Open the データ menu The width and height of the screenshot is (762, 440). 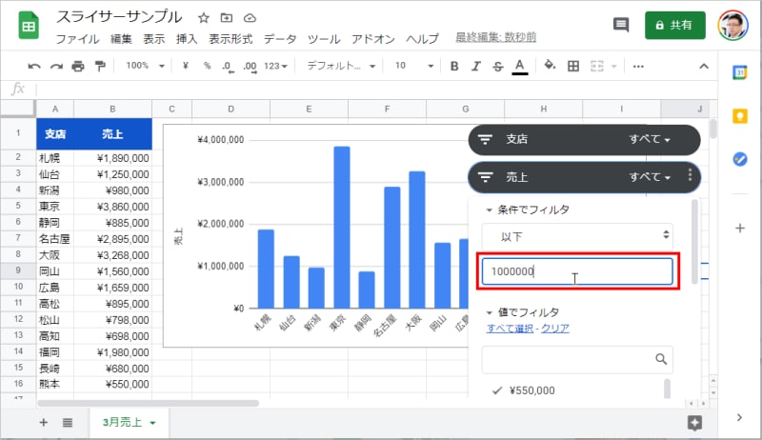pyautogui.click(x=280, y=39)
